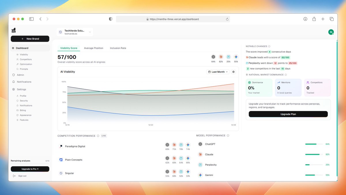Open the Dashboard menu item
346x195 pixels.
click(30, 48)
